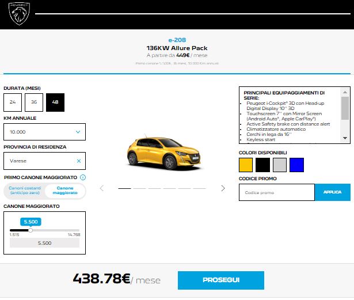Pick the yellow car color swatch
This screenshot has height=300, width=354.
[246, 165]
